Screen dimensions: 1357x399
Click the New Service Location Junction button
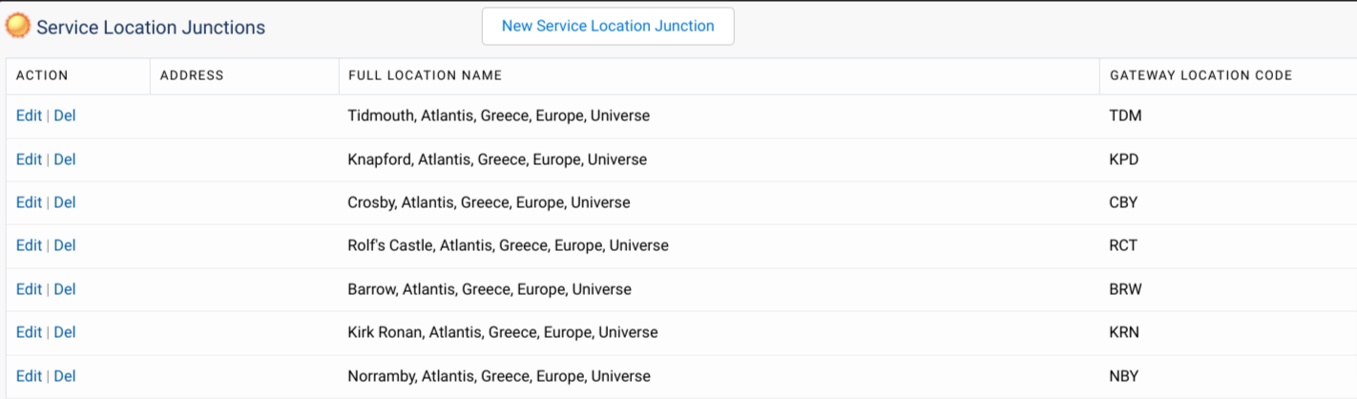click(x=608, y=27)
